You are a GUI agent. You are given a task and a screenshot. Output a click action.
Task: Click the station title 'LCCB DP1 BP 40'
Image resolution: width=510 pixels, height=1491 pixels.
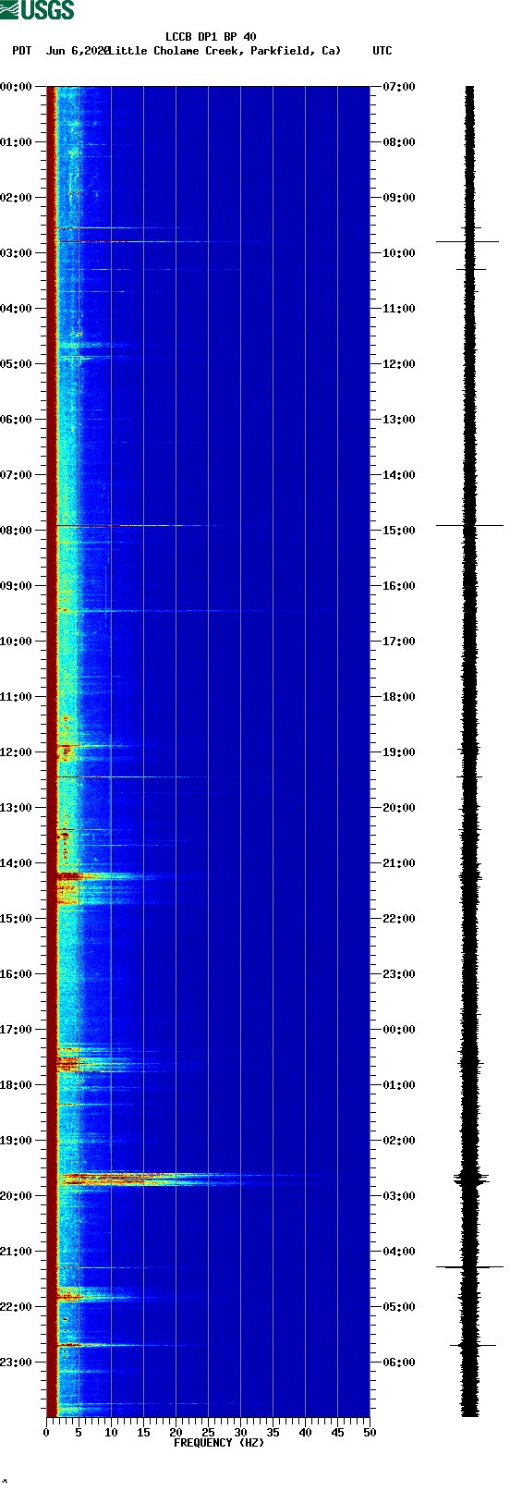[211, 37]
